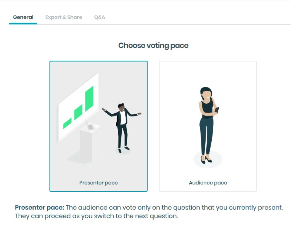Choose the Audience pace card
291x227 pixels.
coord(208,126)
